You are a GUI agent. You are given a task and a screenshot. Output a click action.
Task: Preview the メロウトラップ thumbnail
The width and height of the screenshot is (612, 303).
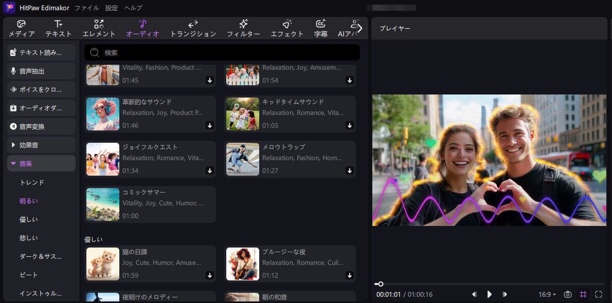[x=243, y=159]
